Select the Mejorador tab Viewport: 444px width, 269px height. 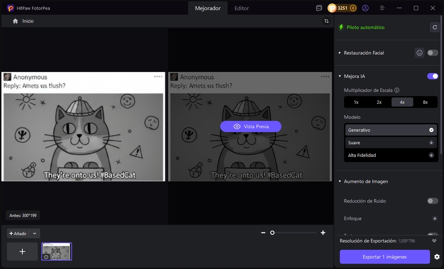tap(209, 8)
